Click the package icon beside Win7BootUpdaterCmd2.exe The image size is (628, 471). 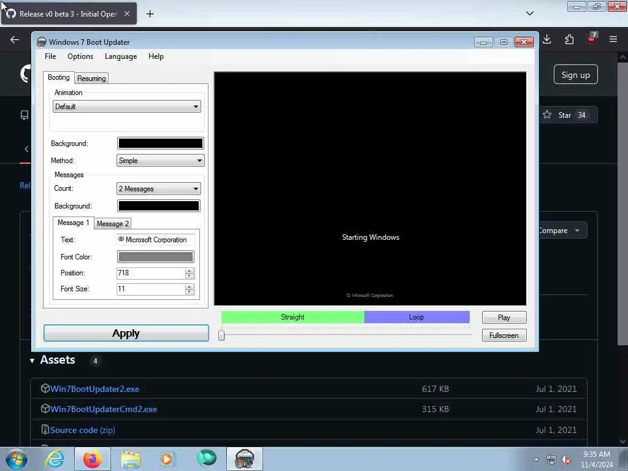tap(45, 409)
